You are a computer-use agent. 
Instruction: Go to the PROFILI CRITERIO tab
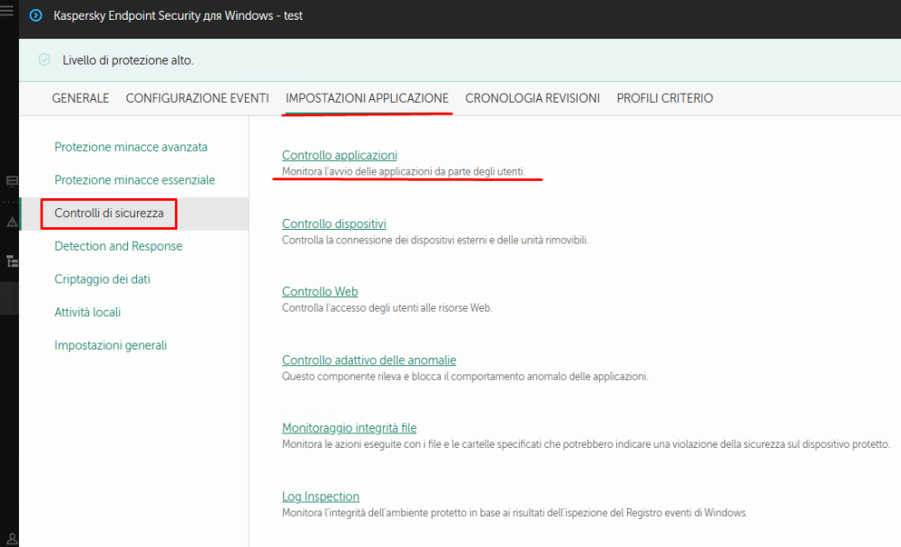tap(665, 98)
